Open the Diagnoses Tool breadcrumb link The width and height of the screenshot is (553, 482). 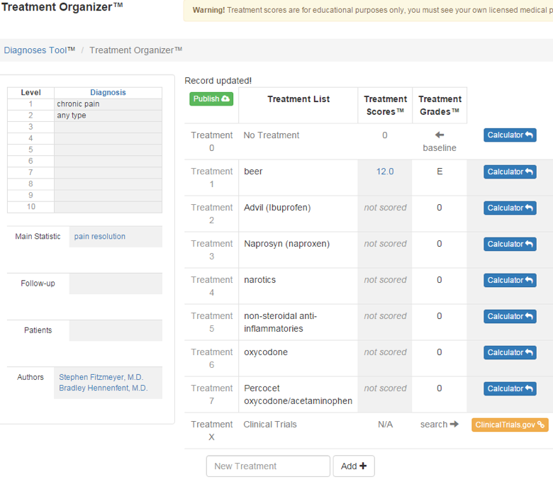click(35, 50)
